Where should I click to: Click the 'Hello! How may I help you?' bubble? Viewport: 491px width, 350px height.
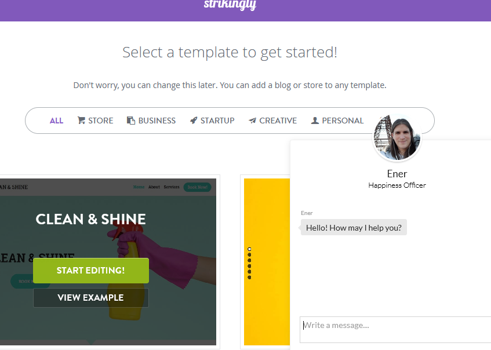[x=354, y=228]
